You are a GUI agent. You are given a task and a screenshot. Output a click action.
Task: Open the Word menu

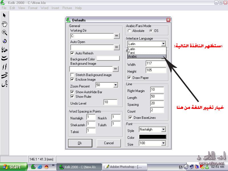coord(44,8)
